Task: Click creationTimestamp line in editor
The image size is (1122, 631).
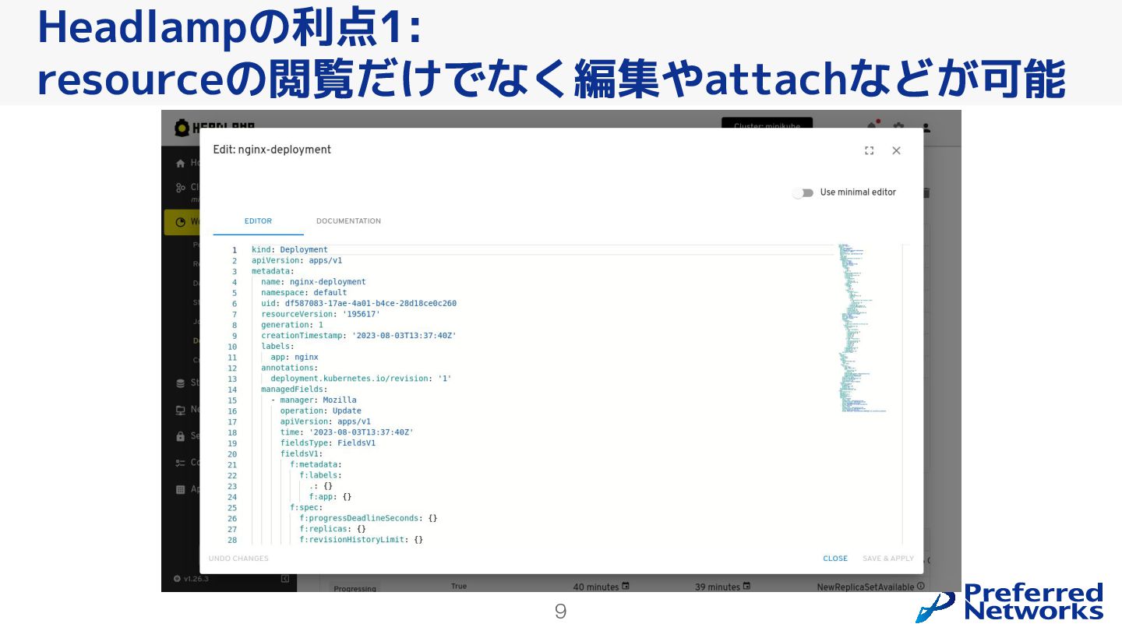Action: [358, 336]
